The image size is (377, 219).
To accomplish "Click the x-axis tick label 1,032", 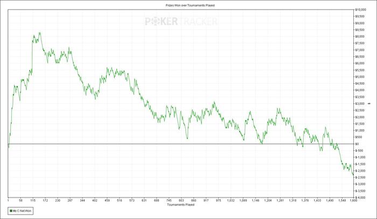I will tap(231, 200).
